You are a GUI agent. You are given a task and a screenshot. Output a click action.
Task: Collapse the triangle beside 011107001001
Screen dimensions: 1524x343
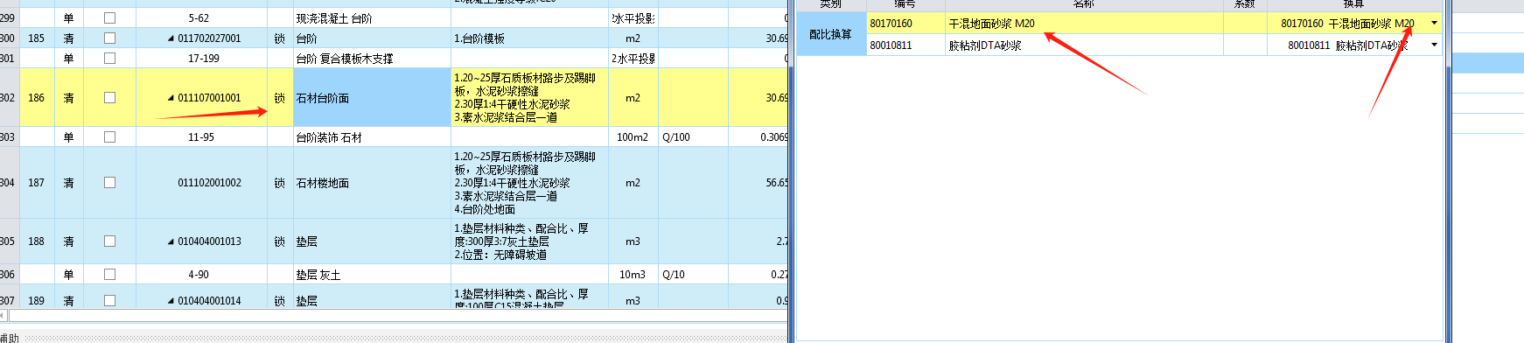171,98
